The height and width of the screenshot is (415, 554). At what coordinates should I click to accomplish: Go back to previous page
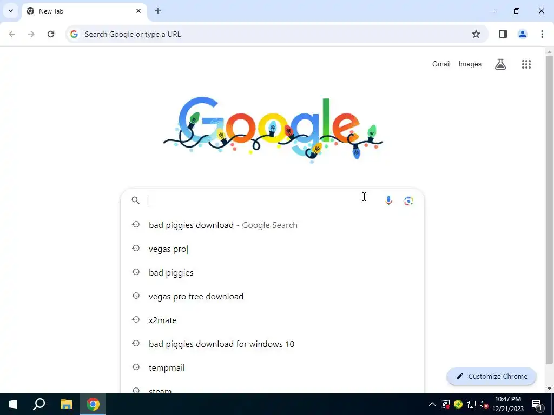tap(12, 34)
